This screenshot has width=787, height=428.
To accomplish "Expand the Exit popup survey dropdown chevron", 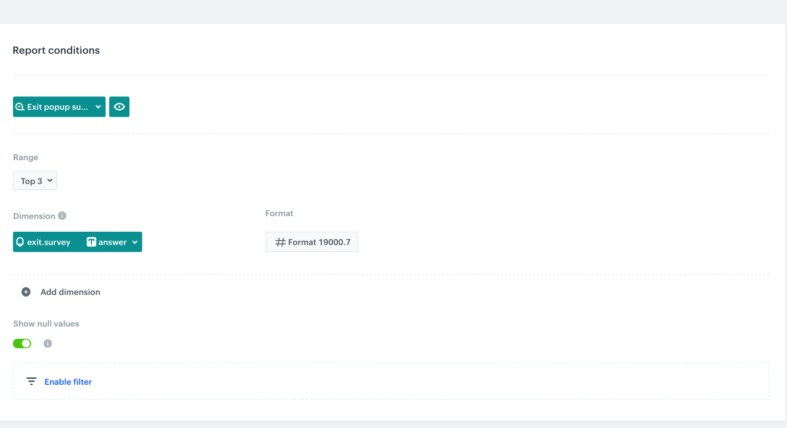I will click(x=98, y=106).
